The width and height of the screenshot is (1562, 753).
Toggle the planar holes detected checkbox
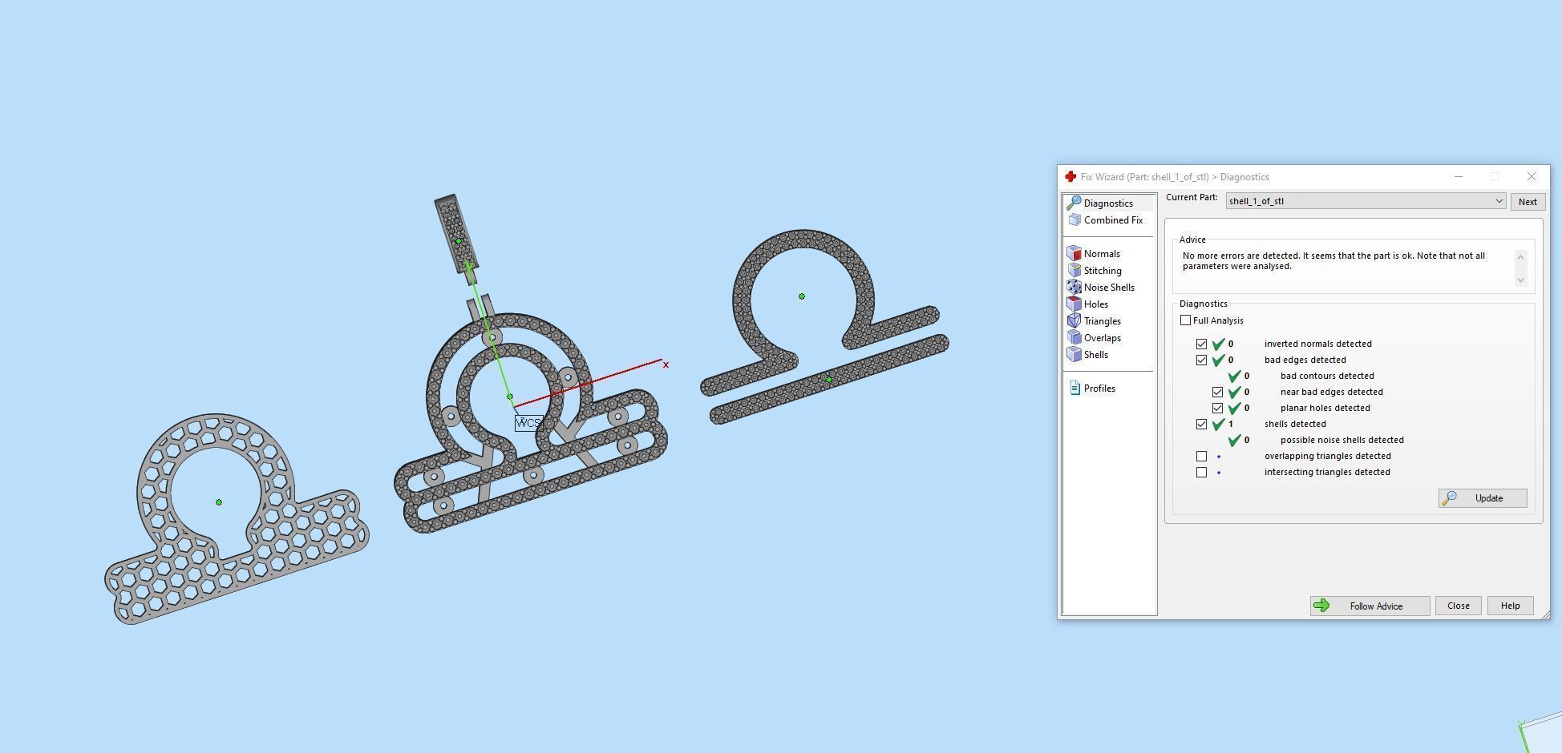[1217, 408]
